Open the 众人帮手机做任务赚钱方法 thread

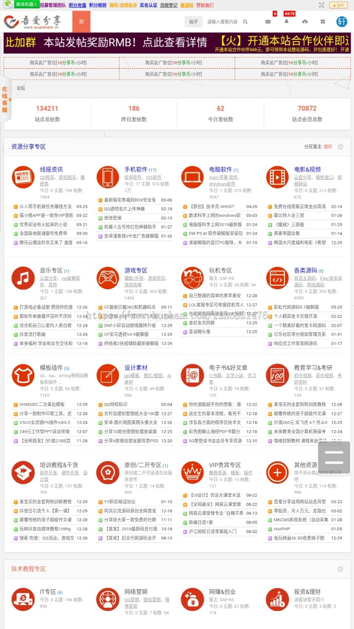tap(46, 206)
